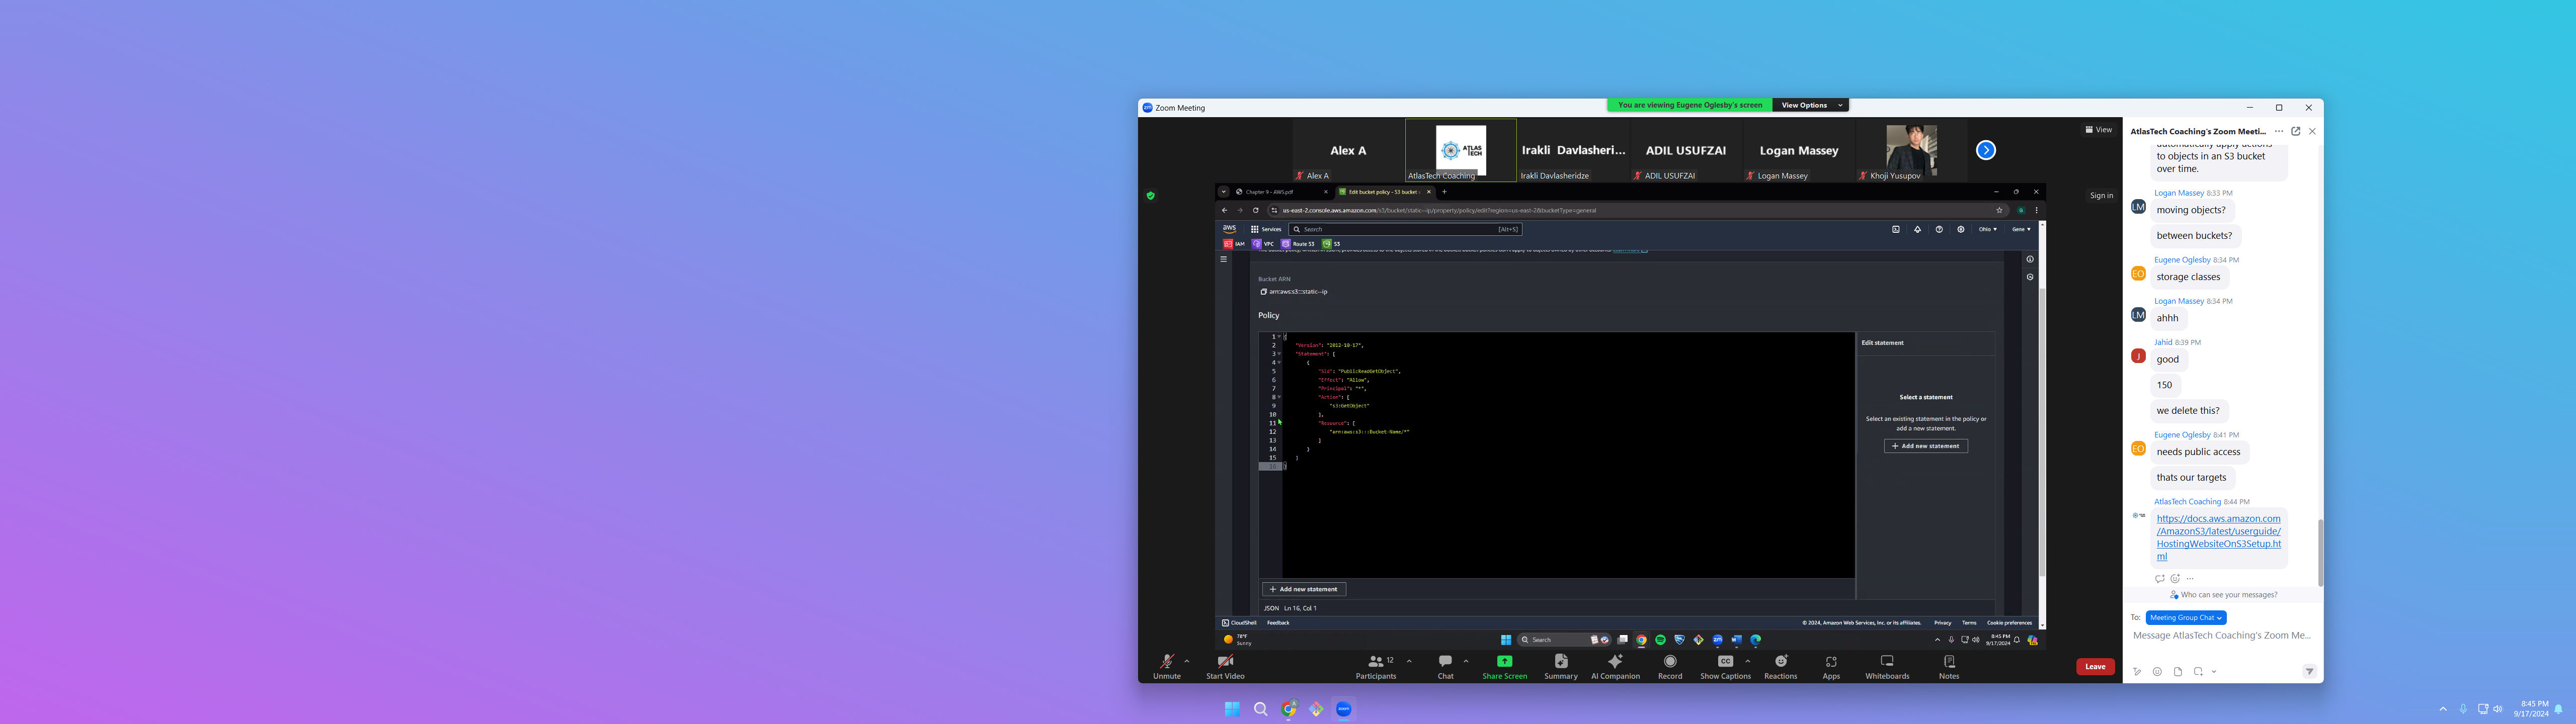Click the Share Screen icon
The image size is (2576, 724).
pos(1504,662)
